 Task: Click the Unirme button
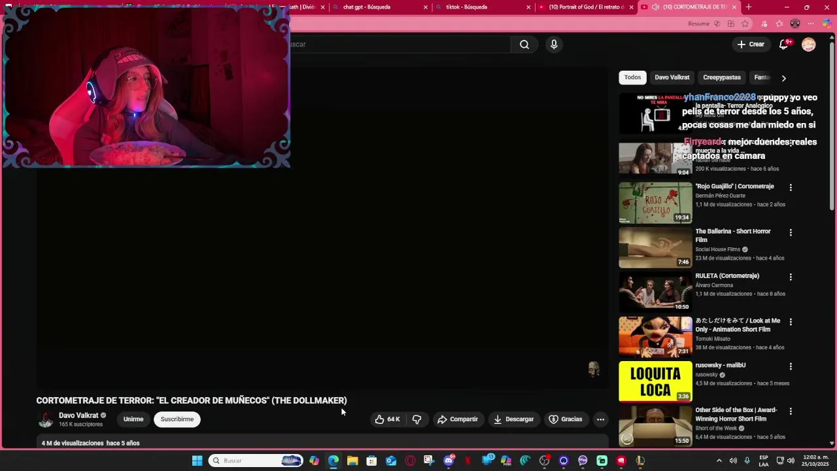coord(133,419)
